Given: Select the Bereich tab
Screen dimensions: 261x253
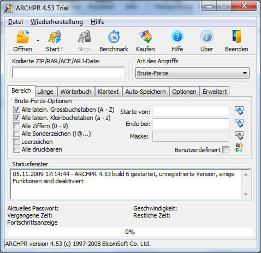Looking at the screenshot, I should tap(21, 91).
